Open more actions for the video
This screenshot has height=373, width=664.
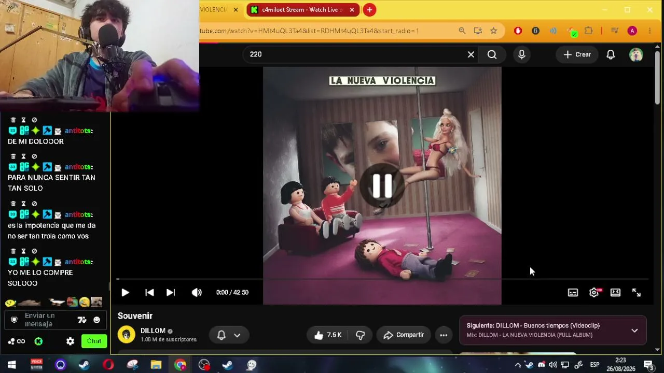point(444,335)
